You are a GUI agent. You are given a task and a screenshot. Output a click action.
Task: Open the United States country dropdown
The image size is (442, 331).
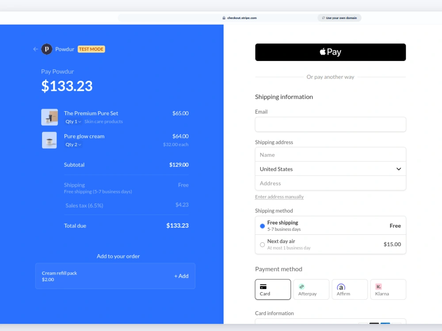330,169
